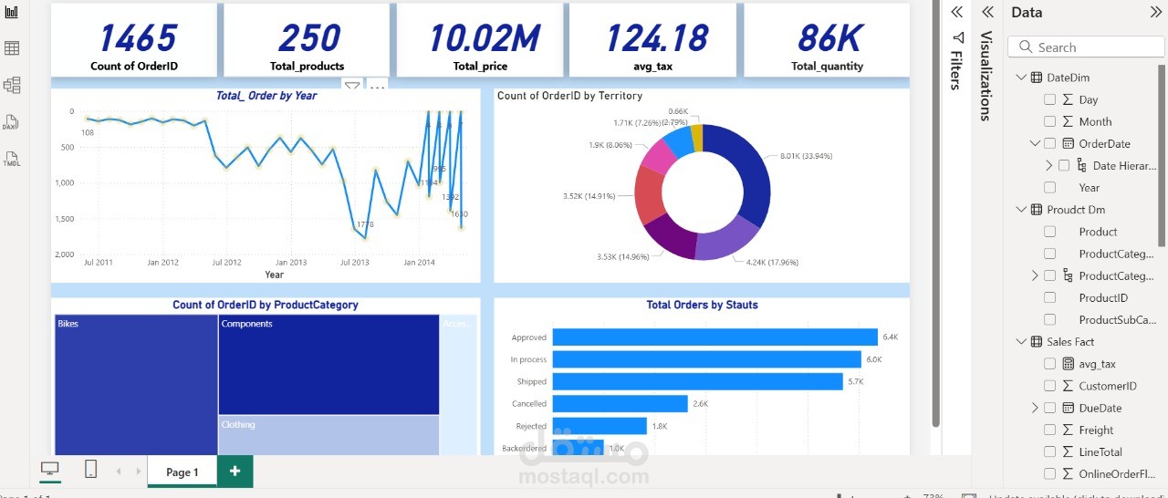Image resolution: width=1168 pixels, height=498 pixels.
Task: Check the ProductID field checkbox
Action: 1049,297
